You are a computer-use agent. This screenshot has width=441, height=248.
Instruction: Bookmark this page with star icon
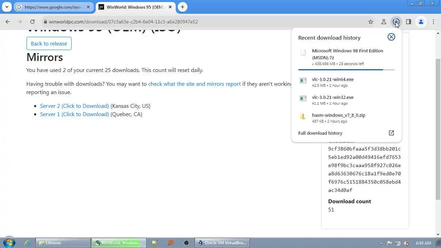coord(371,22)
